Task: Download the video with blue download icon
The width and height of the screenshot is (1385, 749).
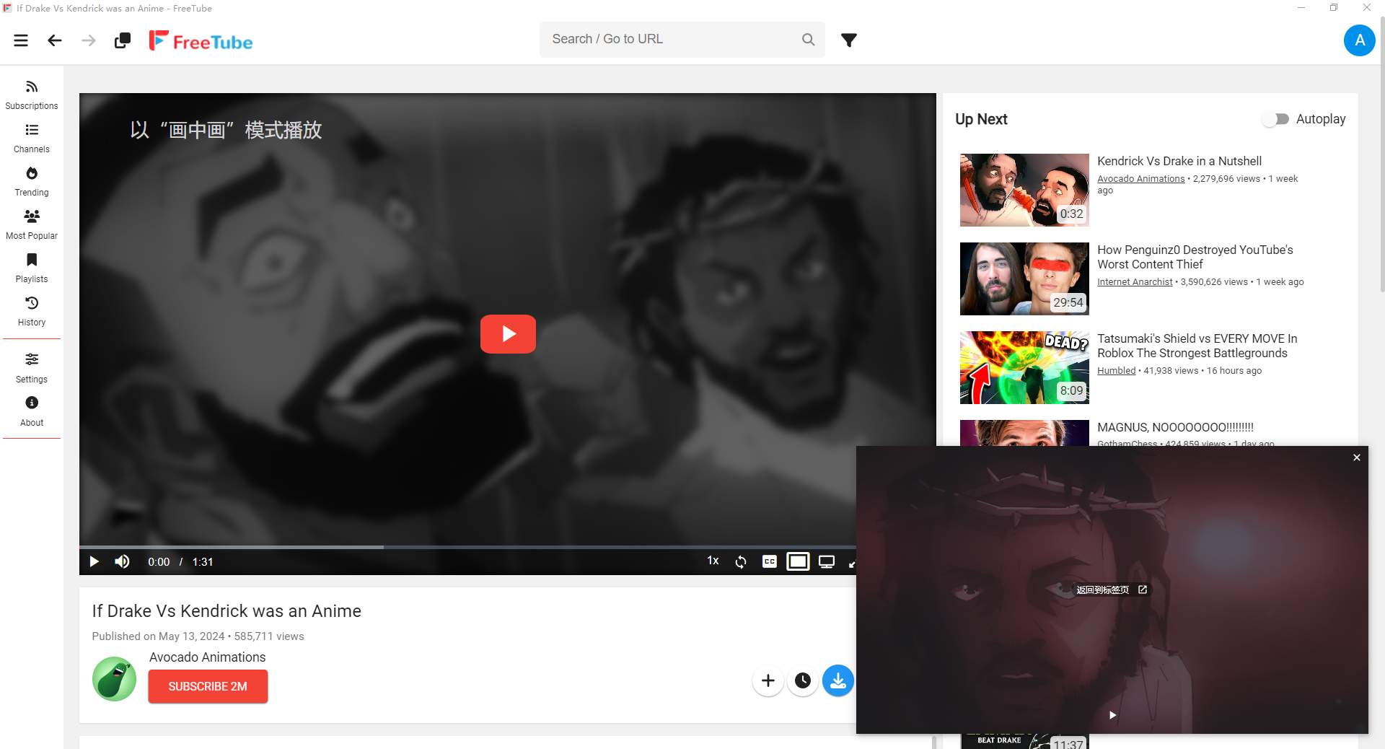Action: point(837,680)
